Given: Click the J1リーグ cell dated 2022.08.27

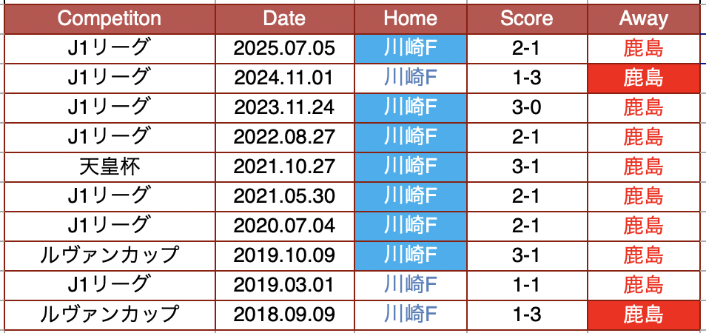Looking at the screenshot, I should (109, 137).
